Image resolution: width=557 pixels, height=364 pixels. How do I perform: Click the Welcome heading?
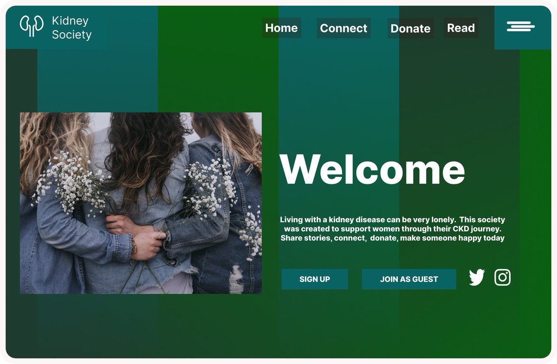[372, 169]
